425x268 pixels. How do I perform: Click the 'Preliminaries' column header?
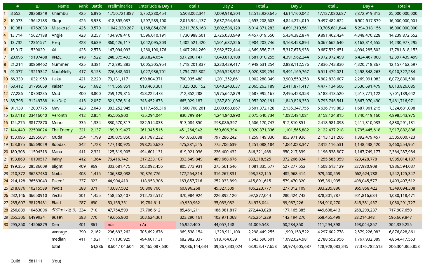click(120, 6)
